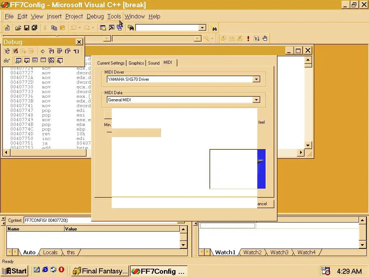Restart debugging from the Debug toolbar
Screen dimensions: 369x277
pyautogui.click(x=7, y=51)
